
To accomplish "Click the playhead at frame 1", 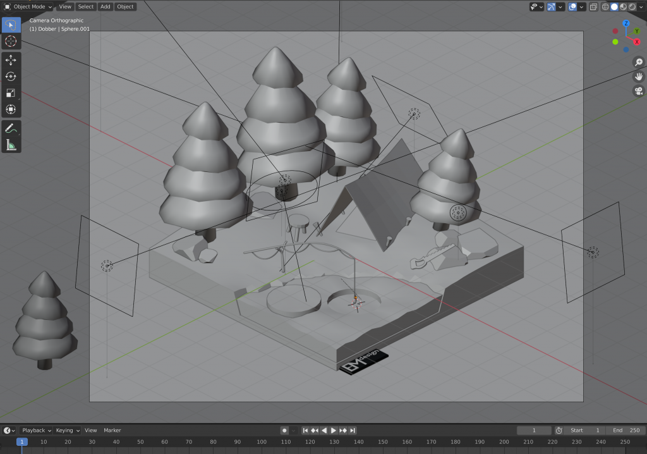I will tap(22, 442).
